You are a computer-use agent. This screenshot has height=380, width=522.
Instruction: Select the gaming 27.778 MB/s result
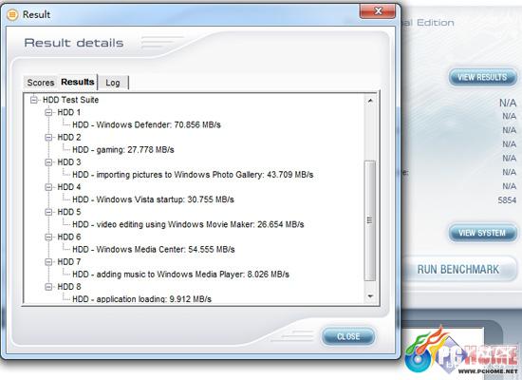pos(123,150)
